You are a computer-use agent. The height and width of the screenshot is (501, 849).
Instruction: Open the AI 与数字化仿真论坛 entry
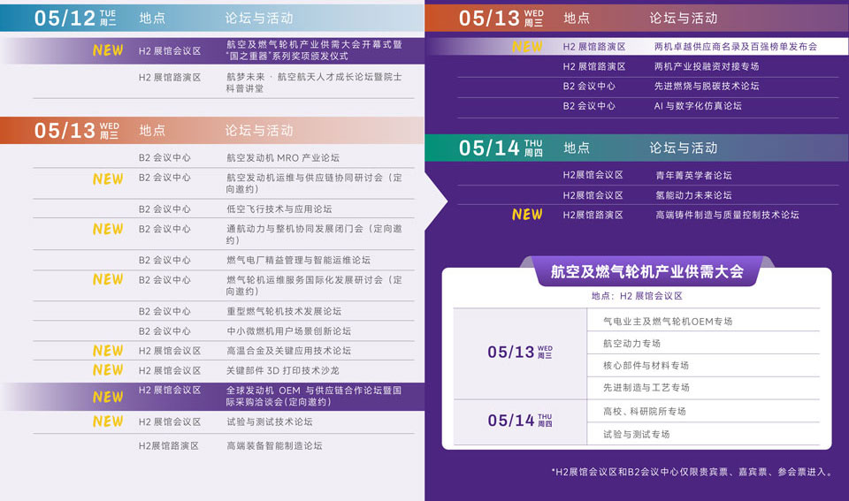pos(698,106)
